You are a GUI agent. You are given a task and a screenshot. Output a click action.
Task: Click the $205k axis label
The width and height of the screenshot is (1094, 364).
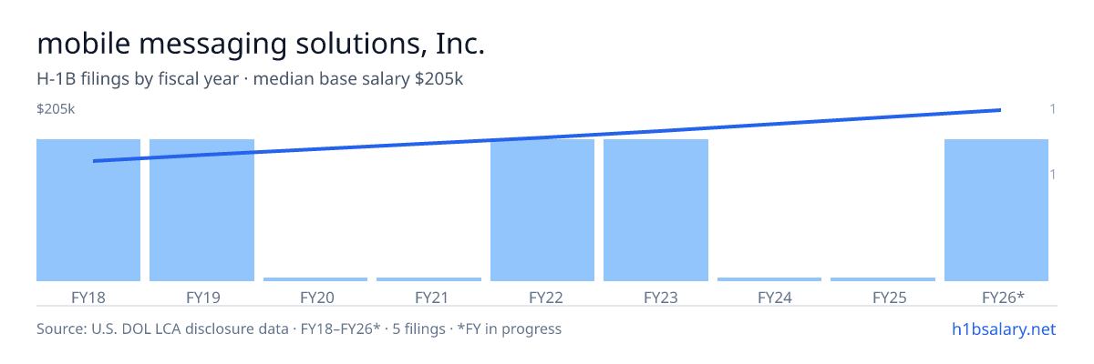click(56, 109)
